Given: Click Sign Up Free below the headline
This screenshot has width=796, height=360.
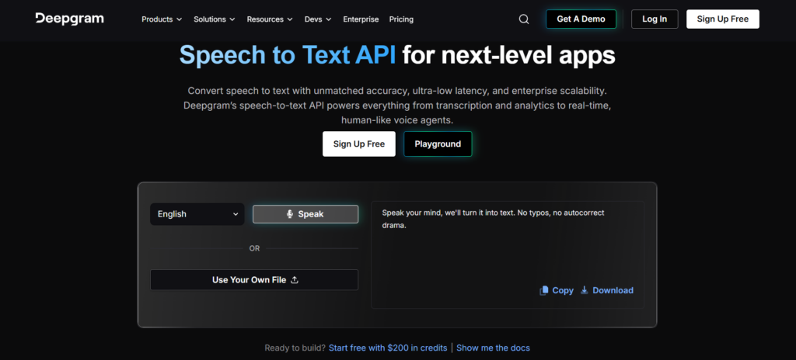Looking at the screenshot, I should point(359,144).
